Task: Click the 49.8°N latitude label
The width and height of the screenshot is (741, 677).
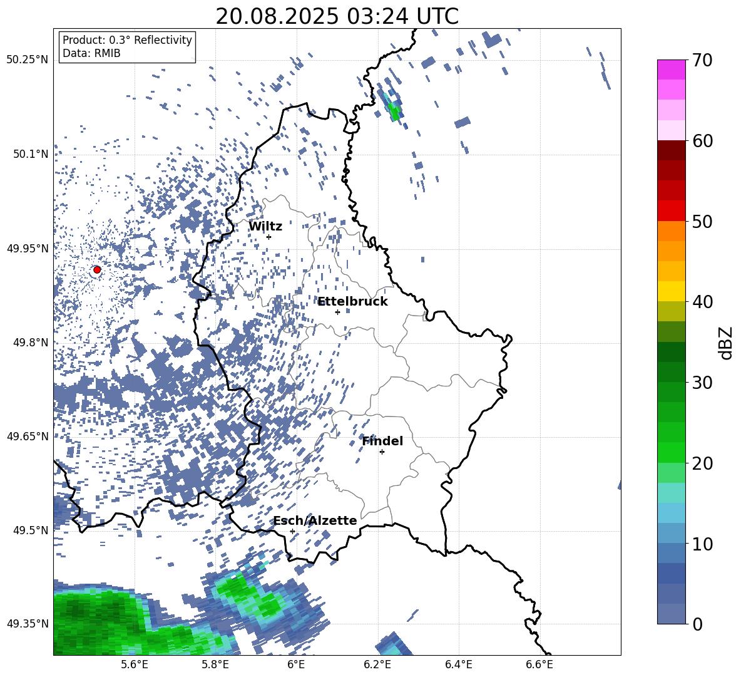Action: click(x=30, y=343)
